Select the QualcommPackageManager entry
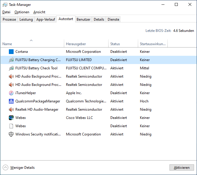Screen dimensions: 197x175 click(38, 101)
